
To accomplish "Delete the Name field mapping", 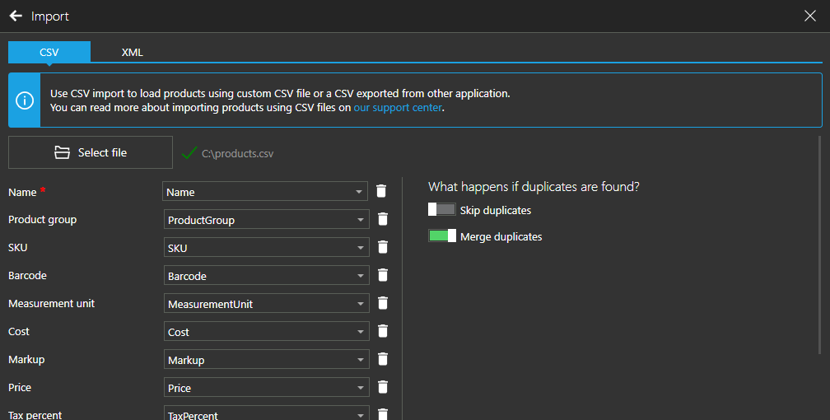I will point(381,191).
